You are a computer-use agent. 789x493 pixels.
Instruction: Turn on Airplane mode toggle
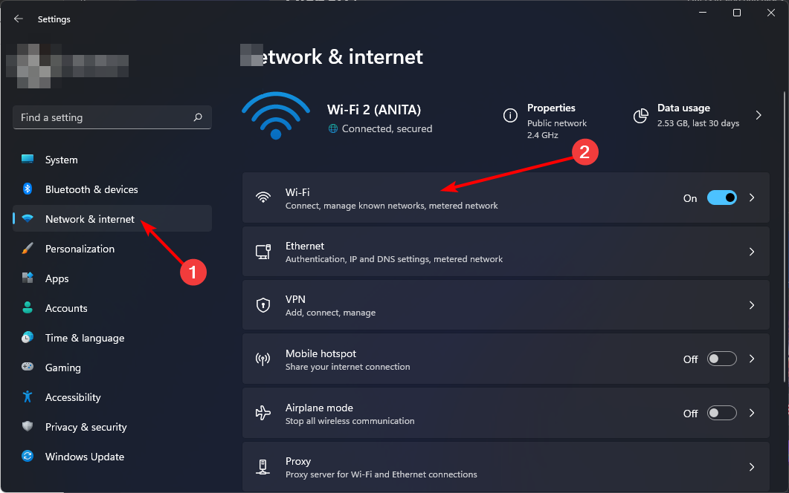point(721,413)
